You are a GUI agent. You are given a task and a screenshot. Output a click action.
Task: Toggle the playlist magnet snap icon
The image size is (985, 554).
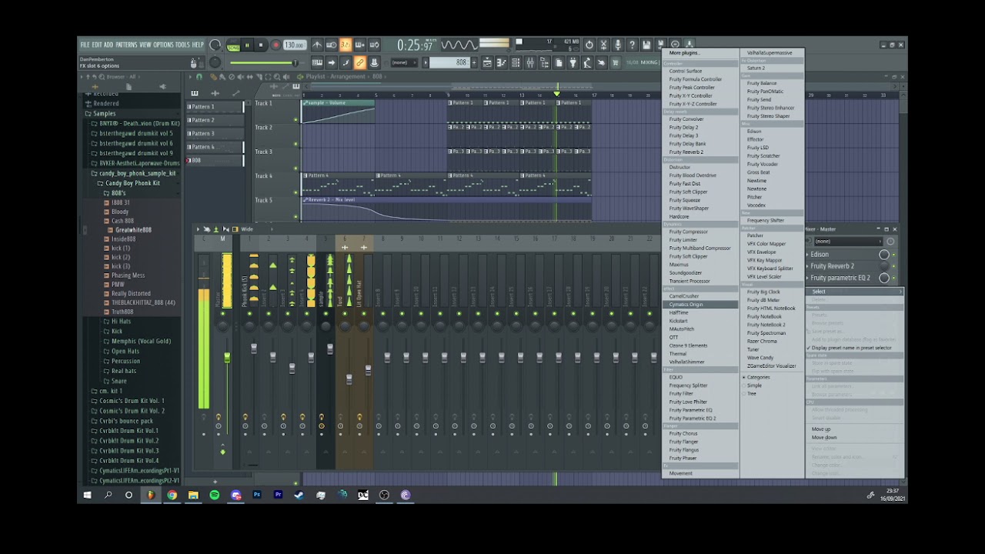click(200, 77)
